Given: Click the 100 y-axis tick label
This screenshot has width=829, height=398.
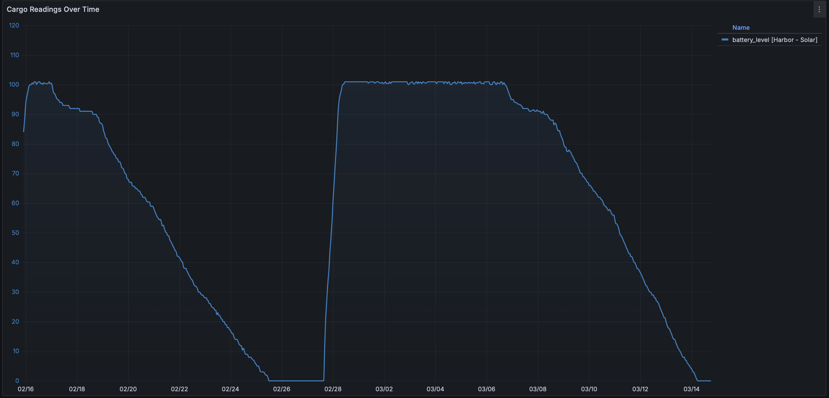Looking at the screenshot, I should coord(14,85).
